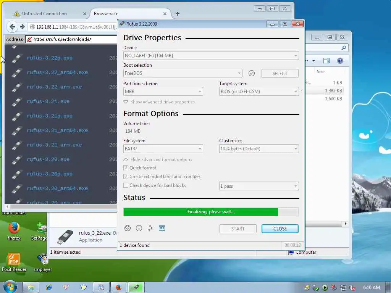
Task: Switch to the Firefox taskbar button
Action: (118, 288)
